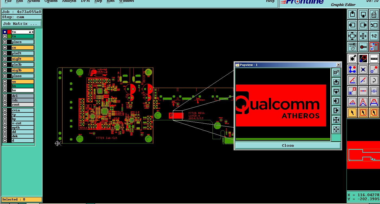Click the red color swatch of layer to

pos(9,32)
